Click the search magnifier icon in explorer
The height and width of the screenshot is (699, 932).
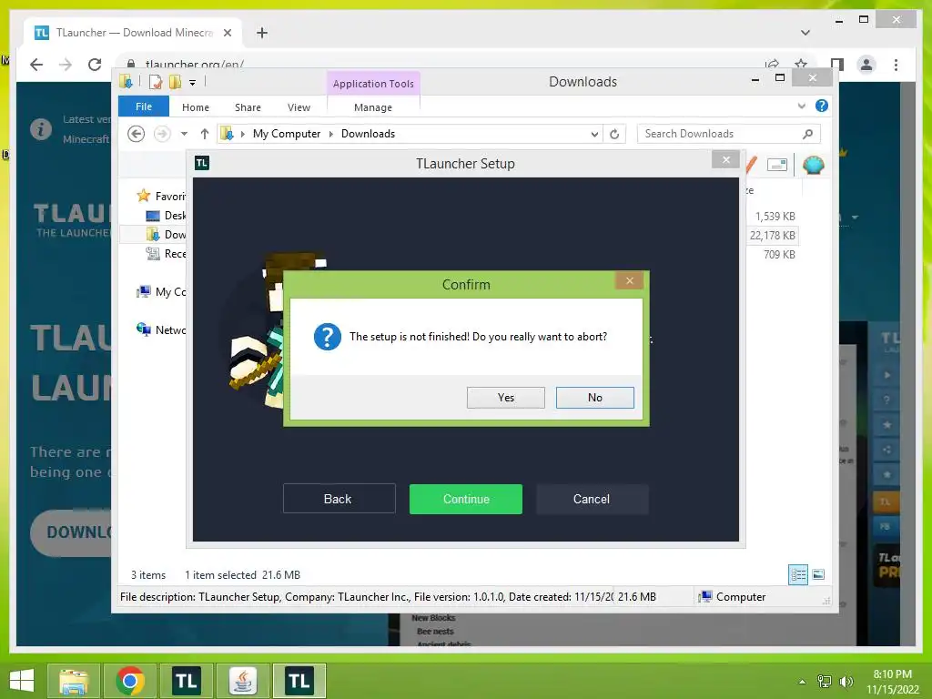click(x=808, y=134)
